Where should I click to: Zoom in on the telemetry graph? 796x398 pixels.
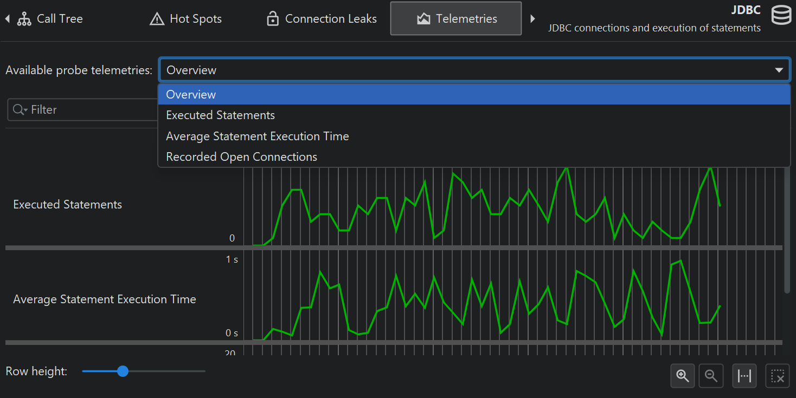[682, 376]
